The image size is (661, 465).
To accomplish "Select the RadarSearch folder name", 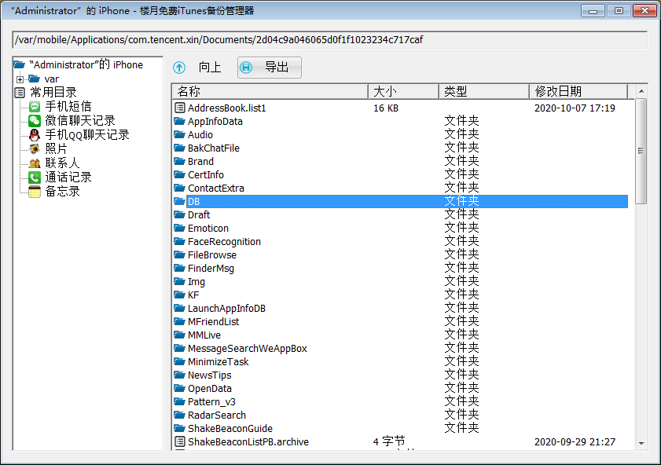I will coord(217,416).
